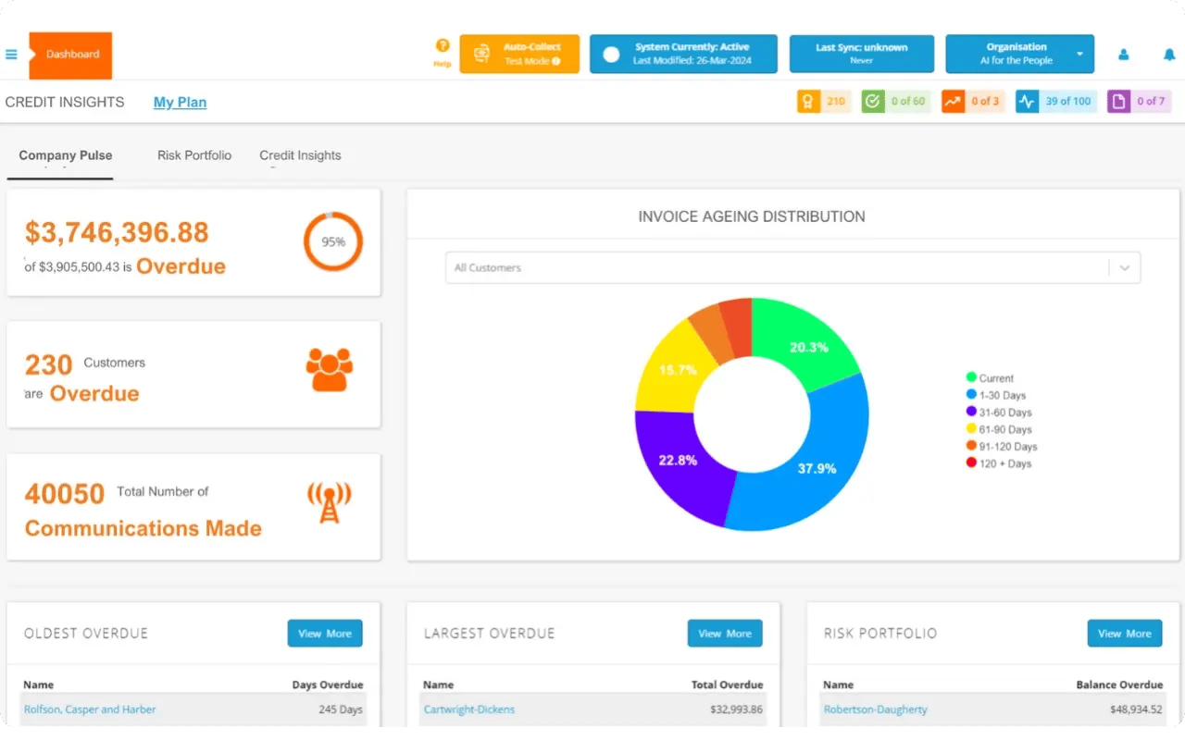Click the orange Dashboard tag

71,55
